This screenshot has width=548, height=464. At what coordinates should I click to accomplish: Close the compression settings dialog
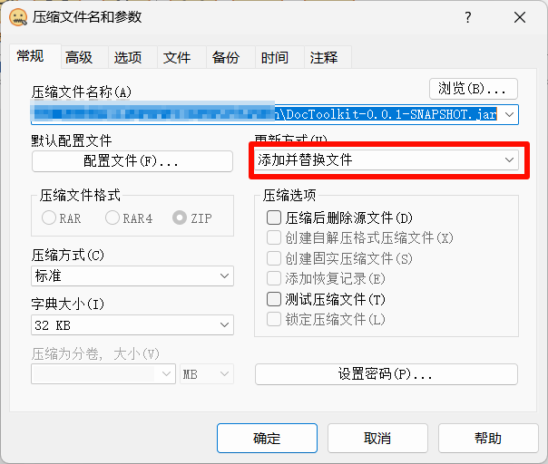(519, 17)
